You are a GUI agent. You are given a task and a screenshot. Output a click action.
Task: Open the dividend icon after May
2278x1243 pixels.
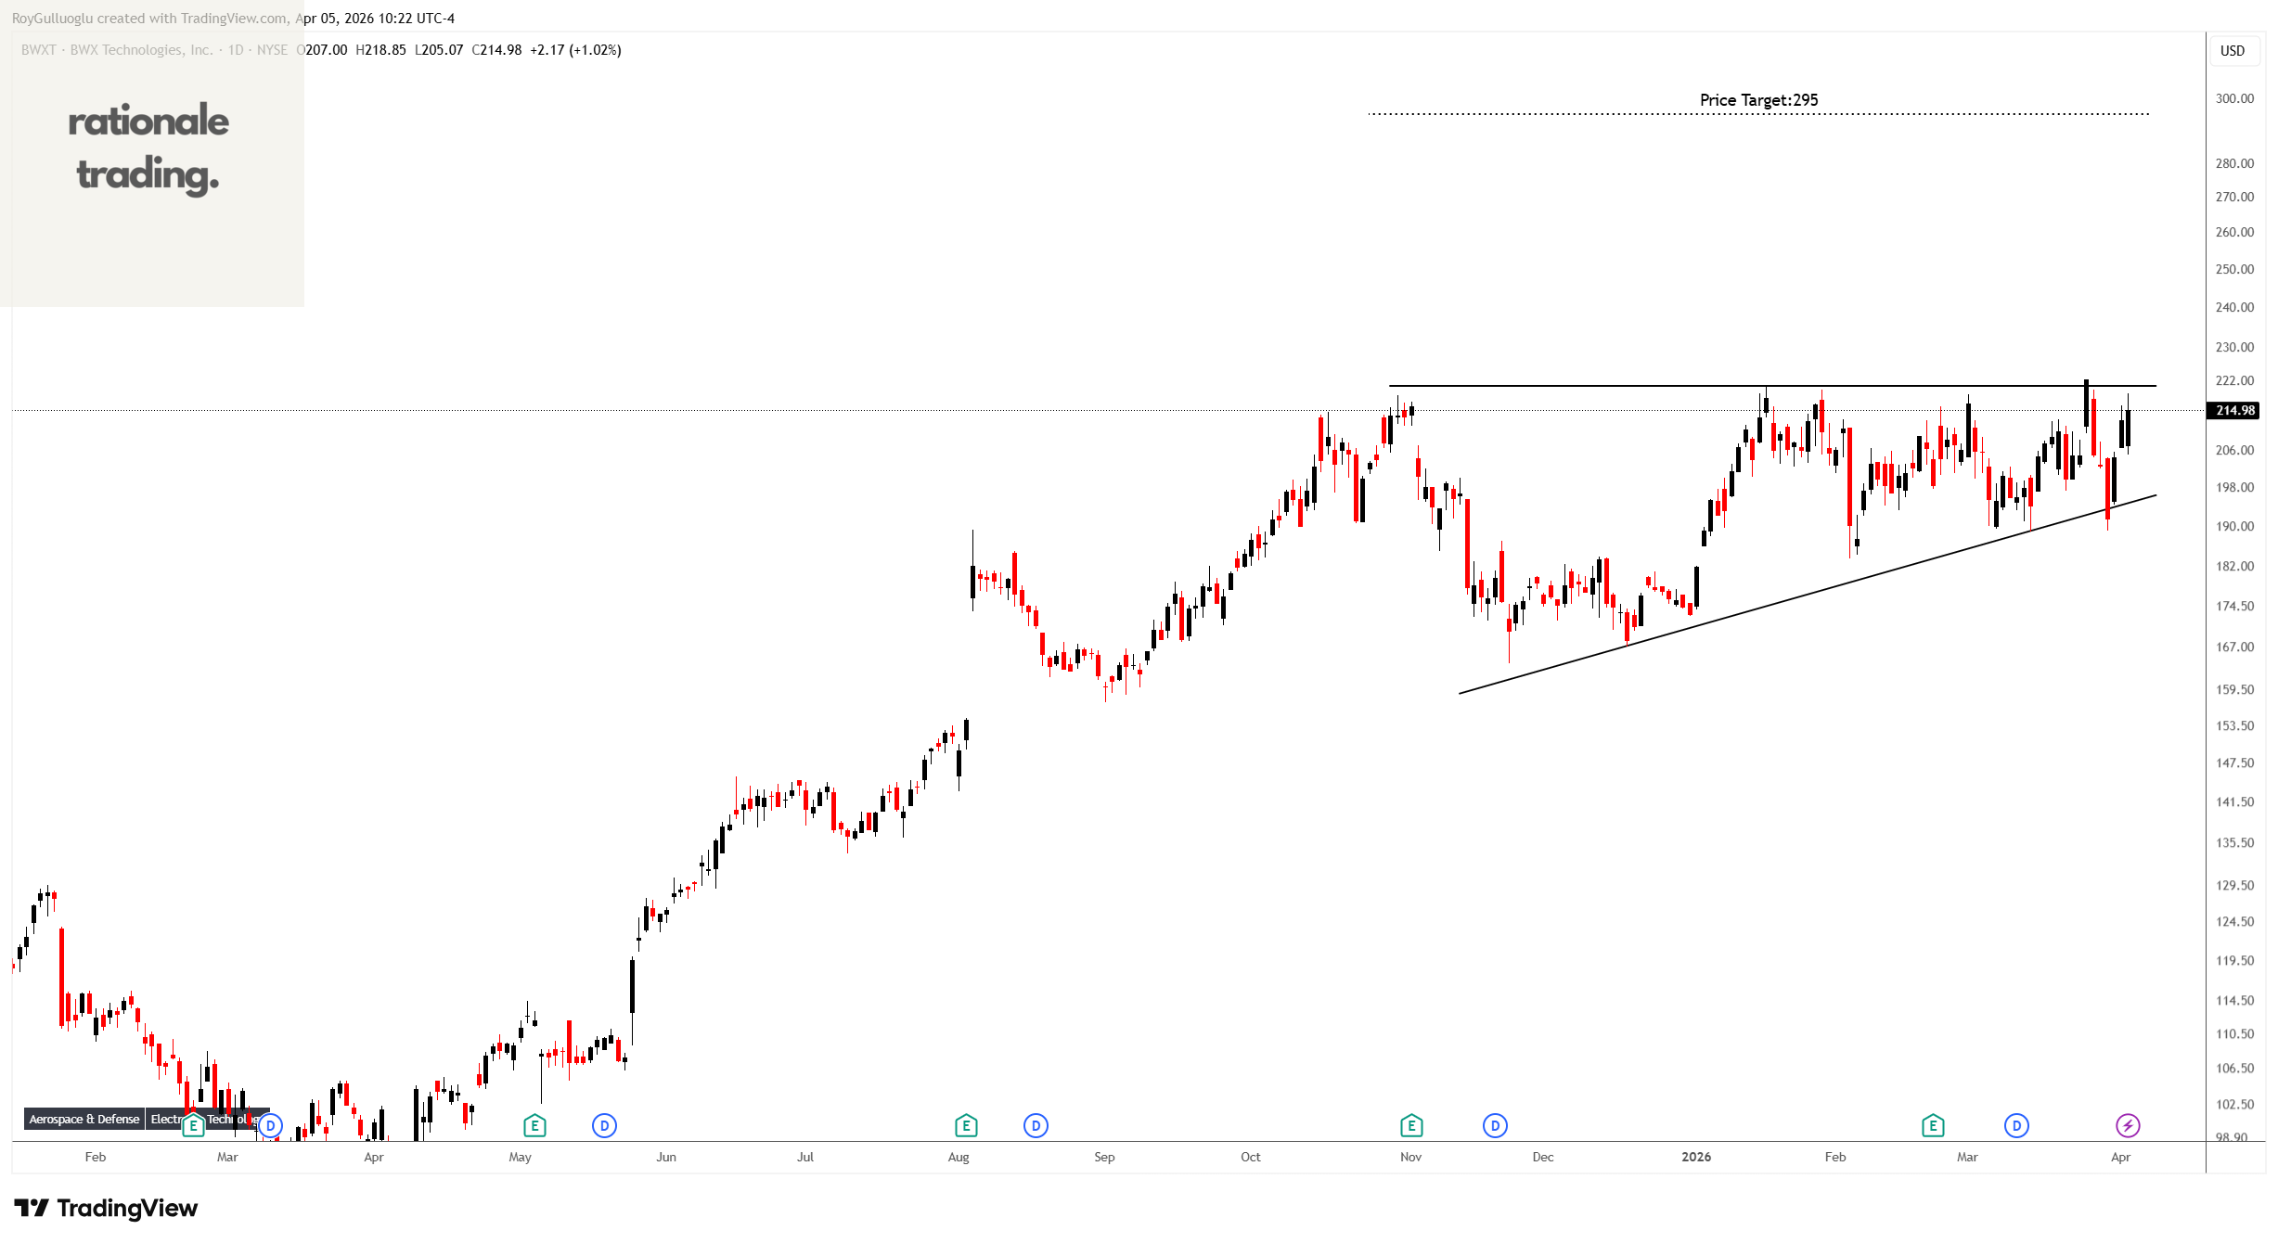[x=604, y=1125]
